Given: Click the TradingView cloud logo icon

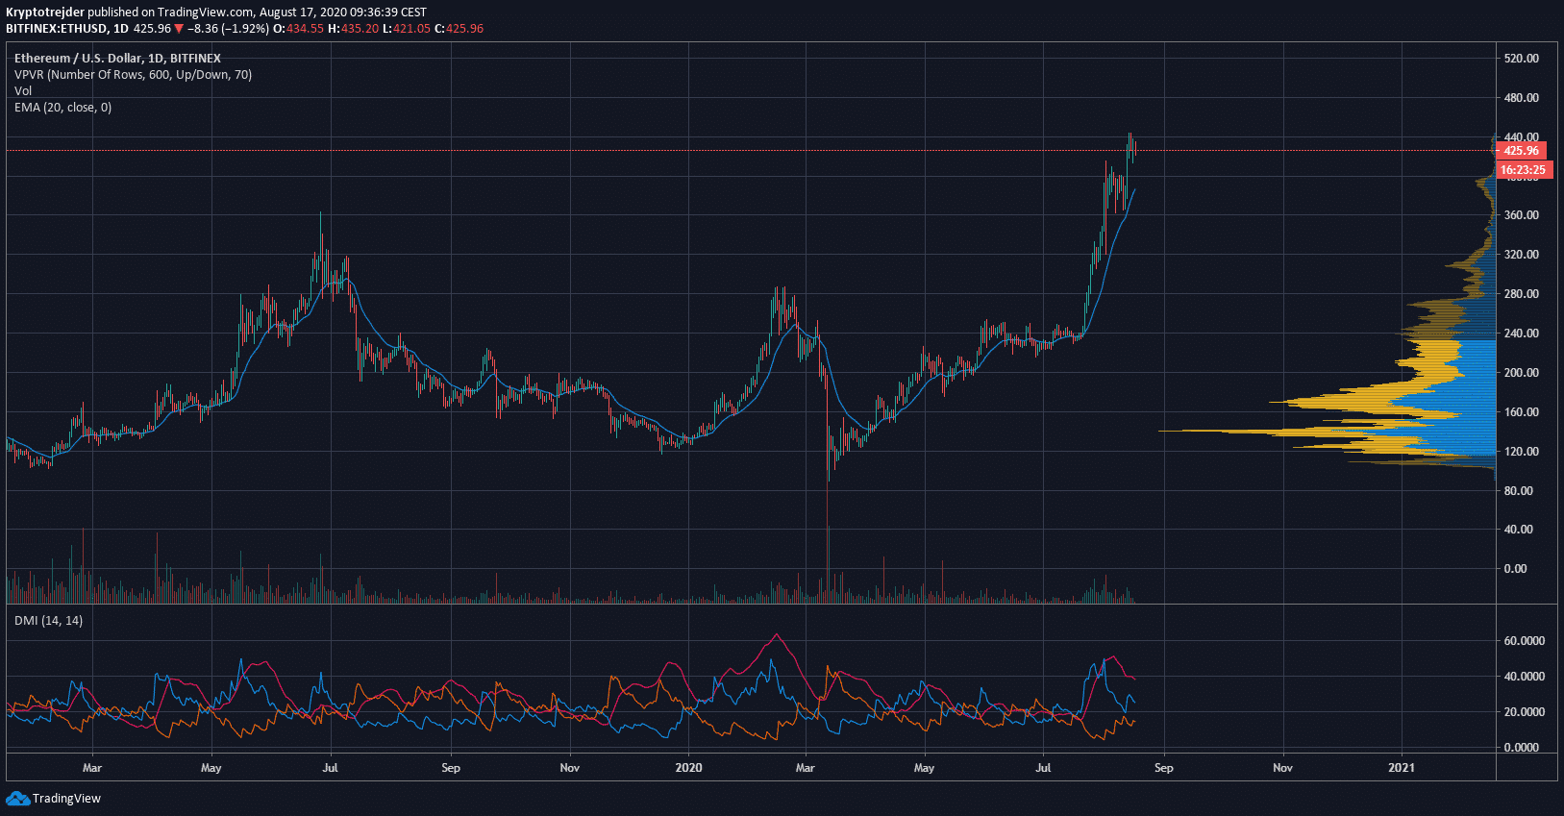Looking at the screenshot, I should (17, 799).
